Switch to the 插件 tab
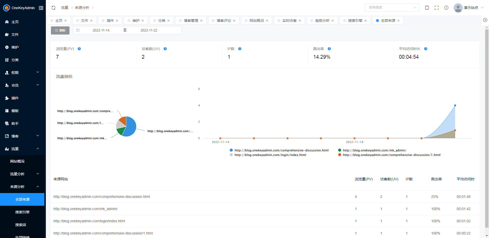The height and width of the screenshot is (238, 489). pyautogui.click(x=110, y=21)
